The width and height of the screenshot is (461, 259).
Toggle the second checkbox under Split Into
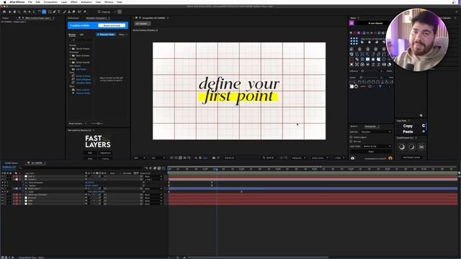[x=351, y=141]
